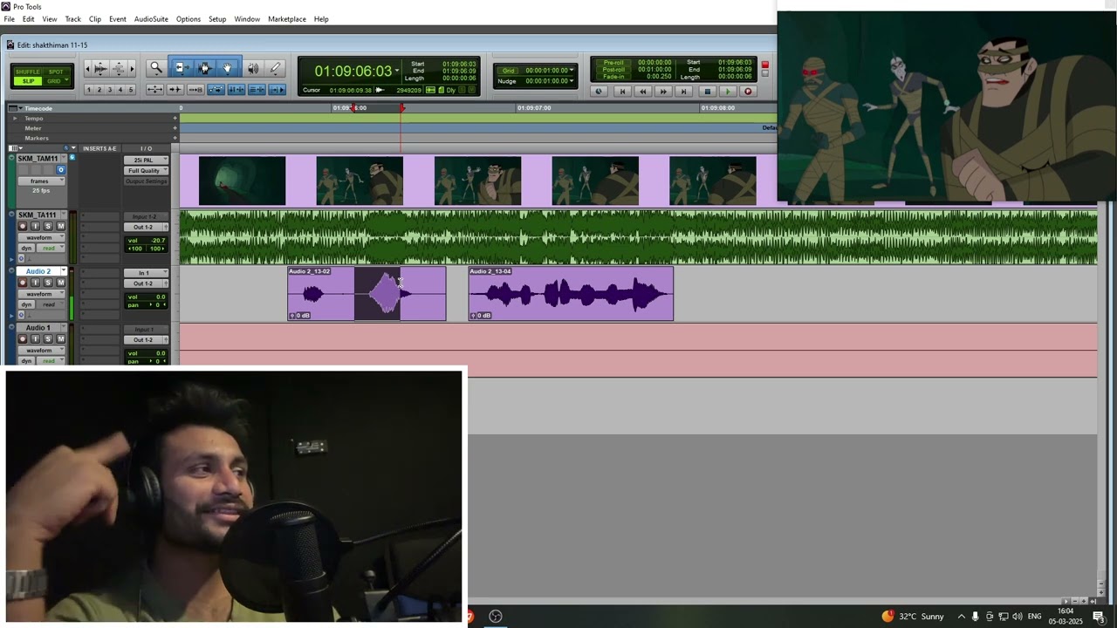
Task: Click the red Record transport button
Action: click(x=748, y=92)
